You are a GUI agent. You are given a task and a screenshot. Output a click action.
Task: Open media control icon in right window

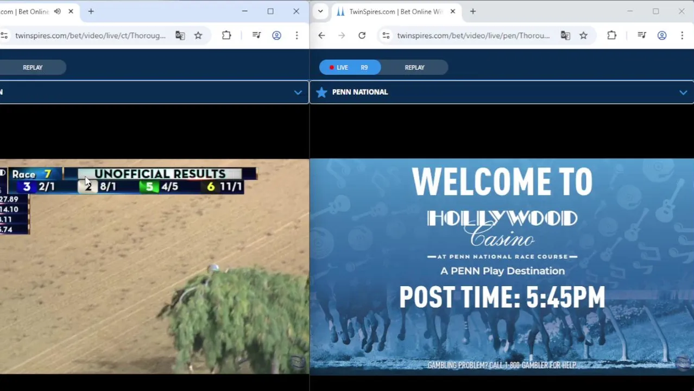tap(642, 35)
